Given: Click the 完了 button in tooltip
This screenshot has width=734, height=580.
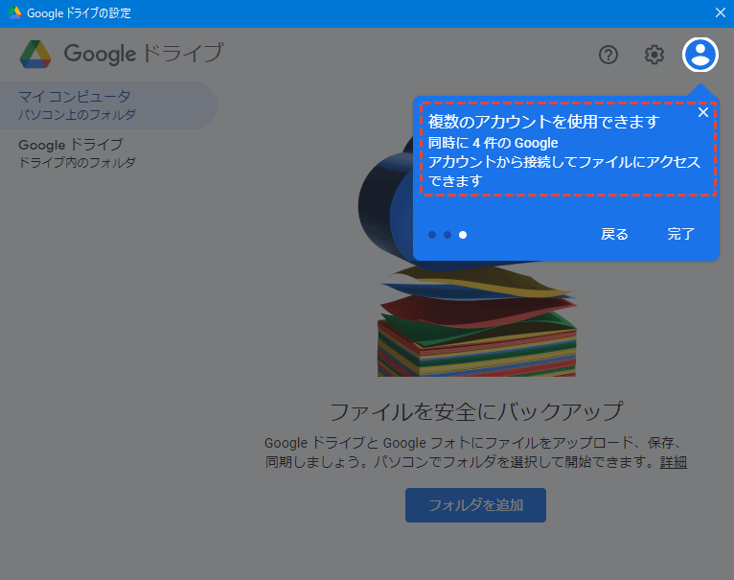Looking at the screenshot, I should 680,234.
